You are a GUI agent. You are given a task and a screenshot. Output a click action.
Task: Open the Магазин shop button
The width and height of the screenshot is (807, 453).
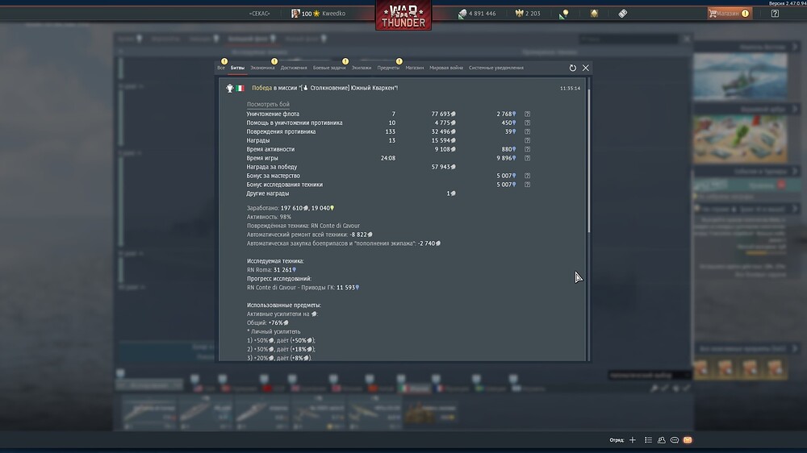(730, 14)
